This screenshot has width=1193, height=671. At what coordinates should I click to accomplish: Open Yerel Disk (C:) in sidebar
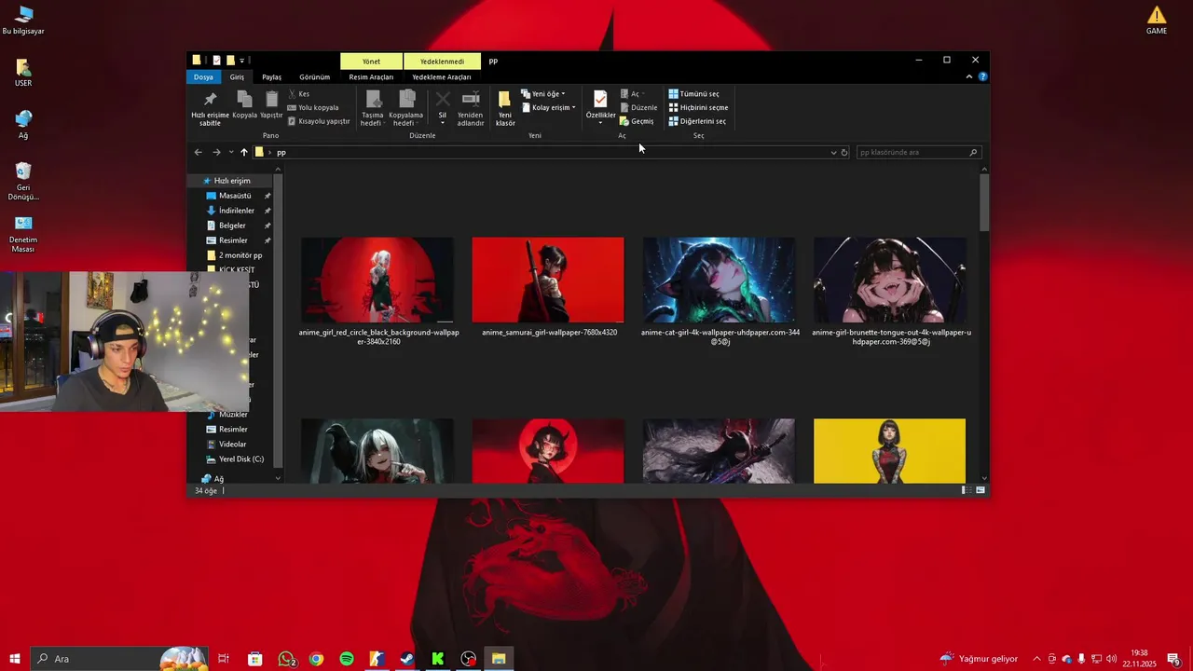tap(240, 459)
